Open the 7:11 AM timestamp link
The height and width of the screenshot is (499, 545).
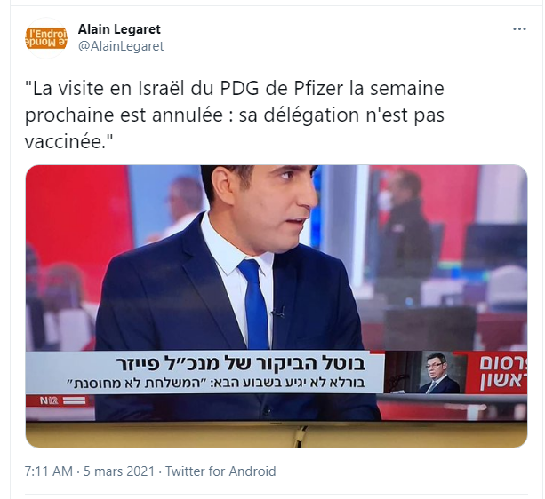point(49,471)
